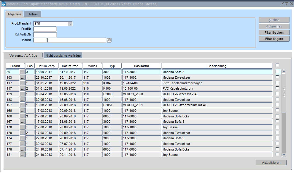Check the box for the Modena Sofa 3 row 89
This screenshot has height=173, width=294.
point(277,72)
